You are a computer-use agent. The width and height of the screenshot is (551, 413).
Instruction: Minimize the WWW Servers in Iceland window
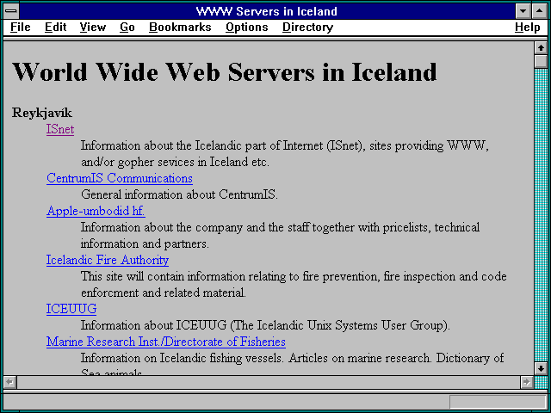pyautogui.click(x=523, y=11)
